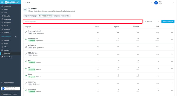Open Wallet Test 3 campaign
Viewport: 177px width, 96px height.
tap(32, 89)
